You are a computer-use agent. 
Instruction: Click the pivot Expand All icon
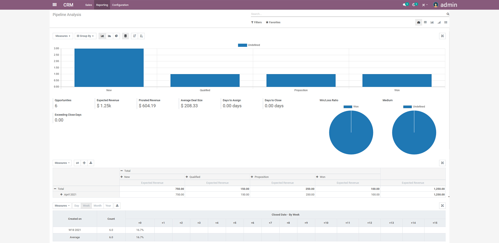tap(84, 163)
